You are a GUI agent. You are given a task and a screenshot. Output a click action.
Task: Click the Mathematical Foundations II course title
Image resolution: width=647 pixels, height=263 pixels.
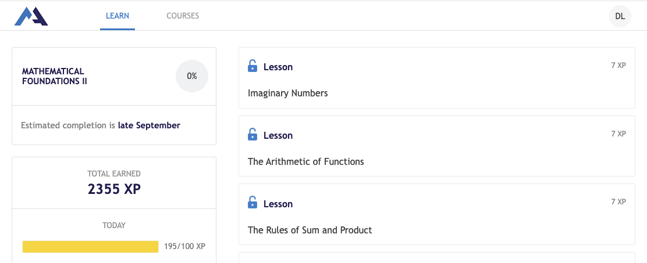[x=55, y=76]
